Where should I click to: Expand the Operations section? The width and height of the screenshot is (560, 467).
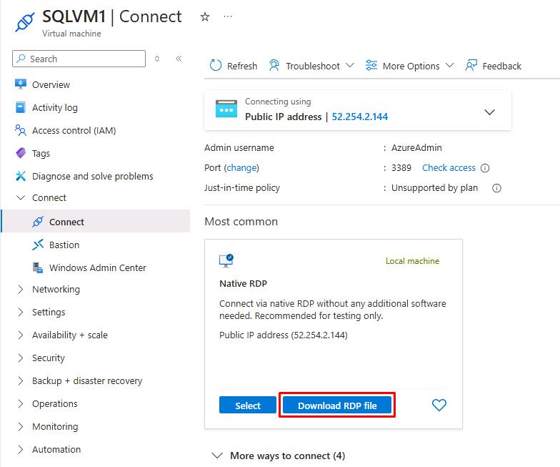(21, 403)
